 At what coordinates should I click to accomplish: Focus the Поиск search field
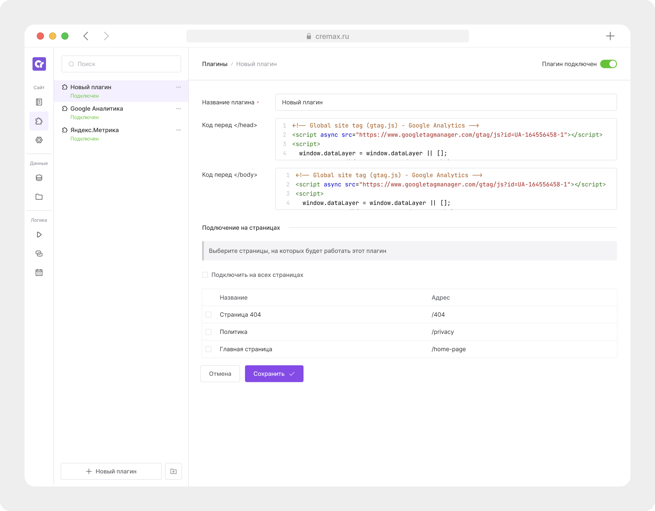pyautogui.click(x=121, y=64)
